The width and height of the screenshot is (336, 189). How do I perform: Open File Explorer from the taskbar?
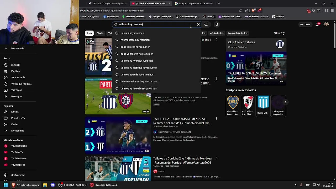pyautogui.click(x=45, y=185)
